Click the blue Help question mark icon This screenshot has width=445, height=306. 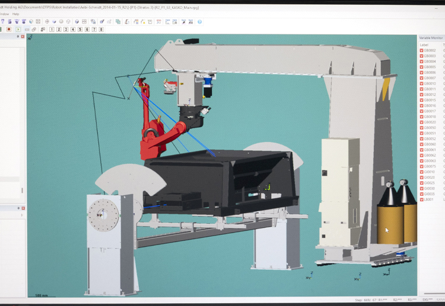[x=199, y=22]
